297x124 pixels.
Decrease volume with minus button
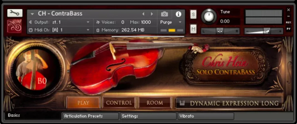point(247,31)
